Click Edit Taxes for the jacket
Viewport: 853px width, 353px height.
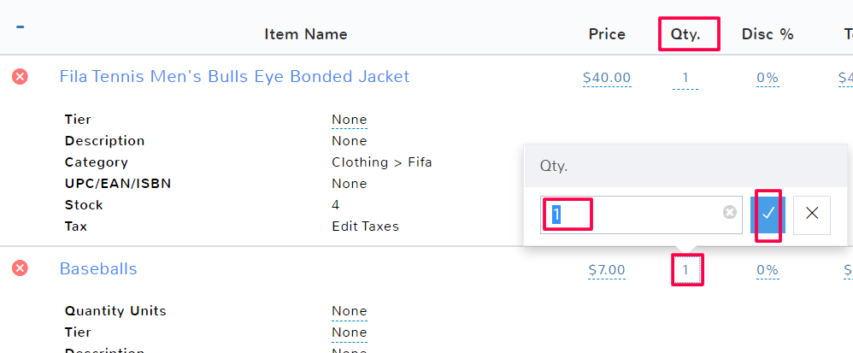pos(365,227)
